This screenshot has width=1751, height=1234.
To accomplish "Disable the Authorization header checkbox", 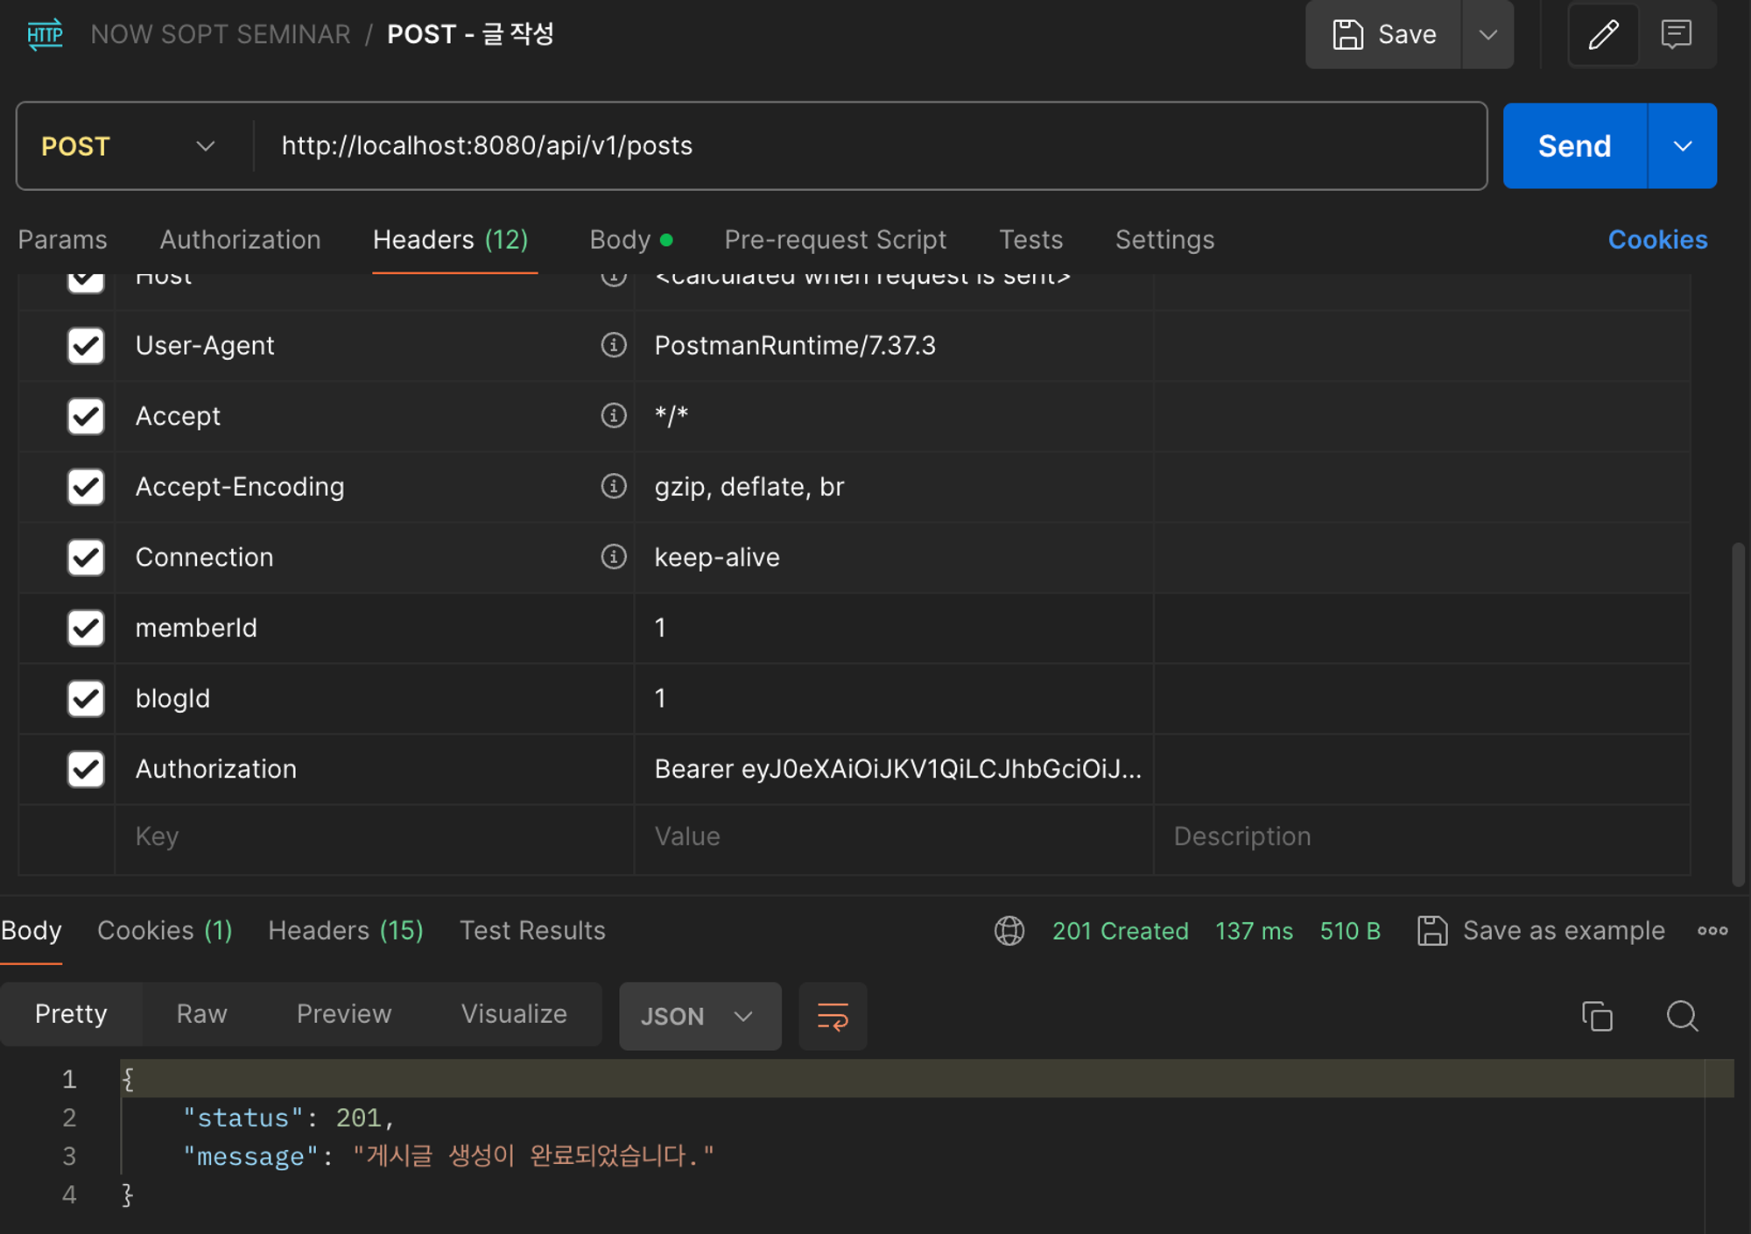I will (x=86, y=769).
